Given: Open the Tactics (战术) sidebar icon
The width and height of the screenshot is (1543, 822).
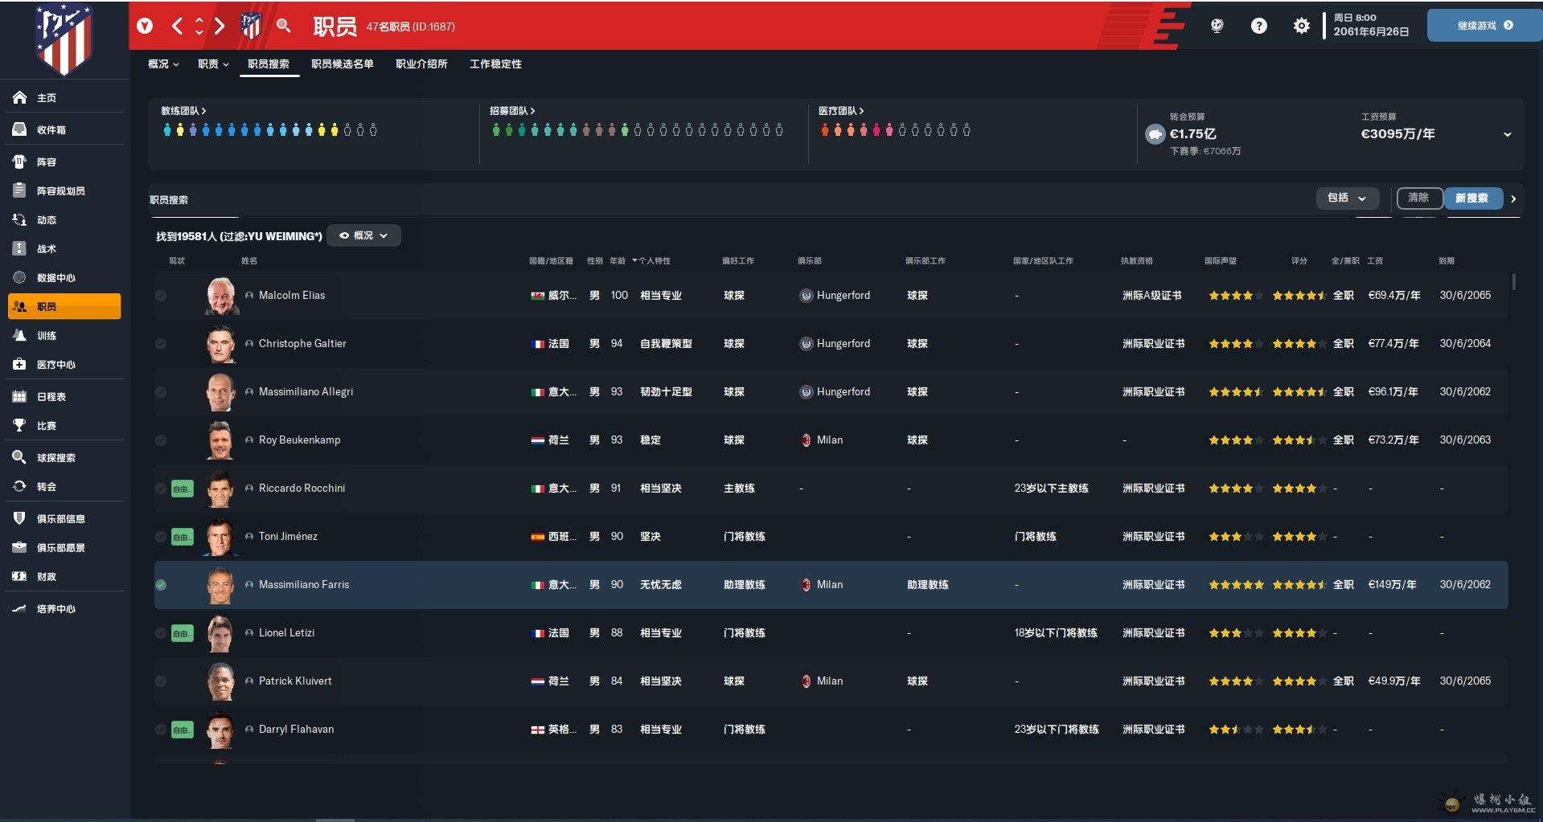Looking at the screenshot, I should point(19,248).
